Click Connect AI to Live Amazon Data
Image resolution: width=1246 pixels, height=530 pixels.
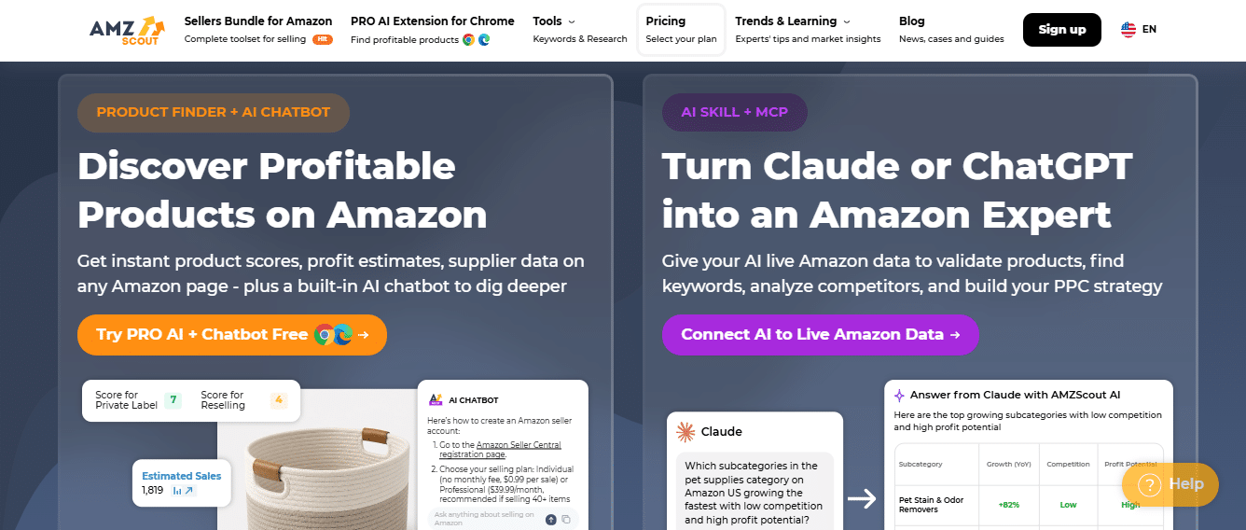pyautogui.click(x=821, y=334)
